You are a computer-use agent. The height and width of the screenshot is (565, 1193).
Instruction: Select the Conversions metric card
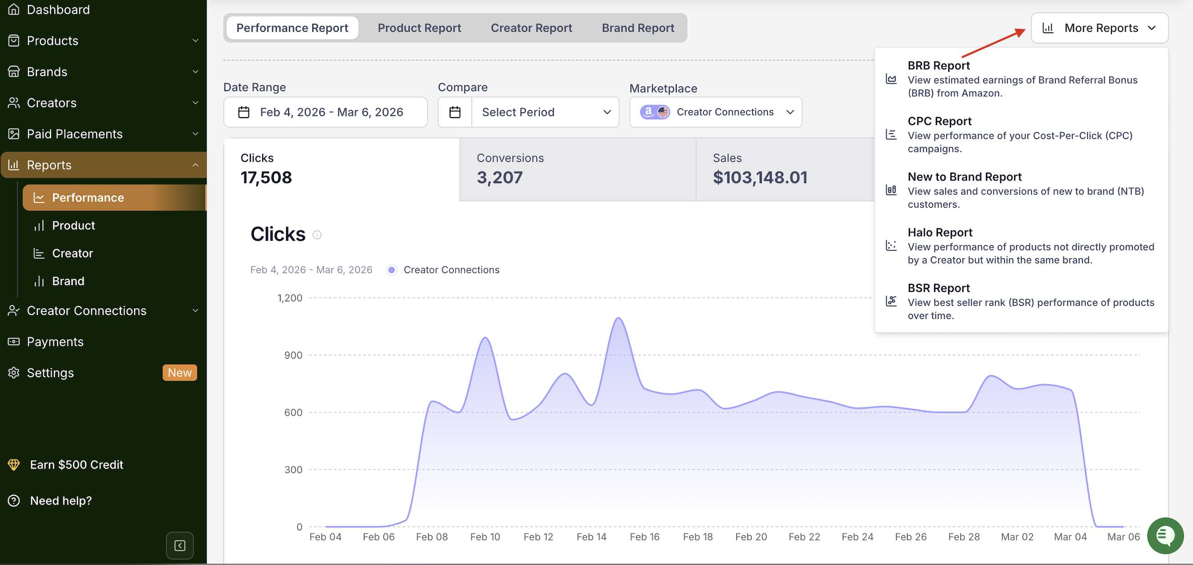[x=577, y=169]
